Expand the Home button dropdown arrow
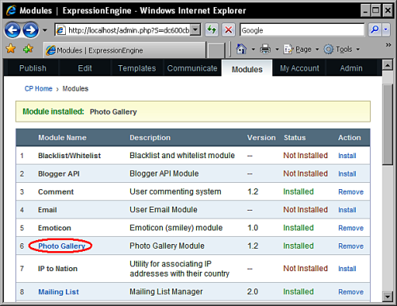Image resolution: width=397 pixels, height=306 pixels. [x=253, y=49]
